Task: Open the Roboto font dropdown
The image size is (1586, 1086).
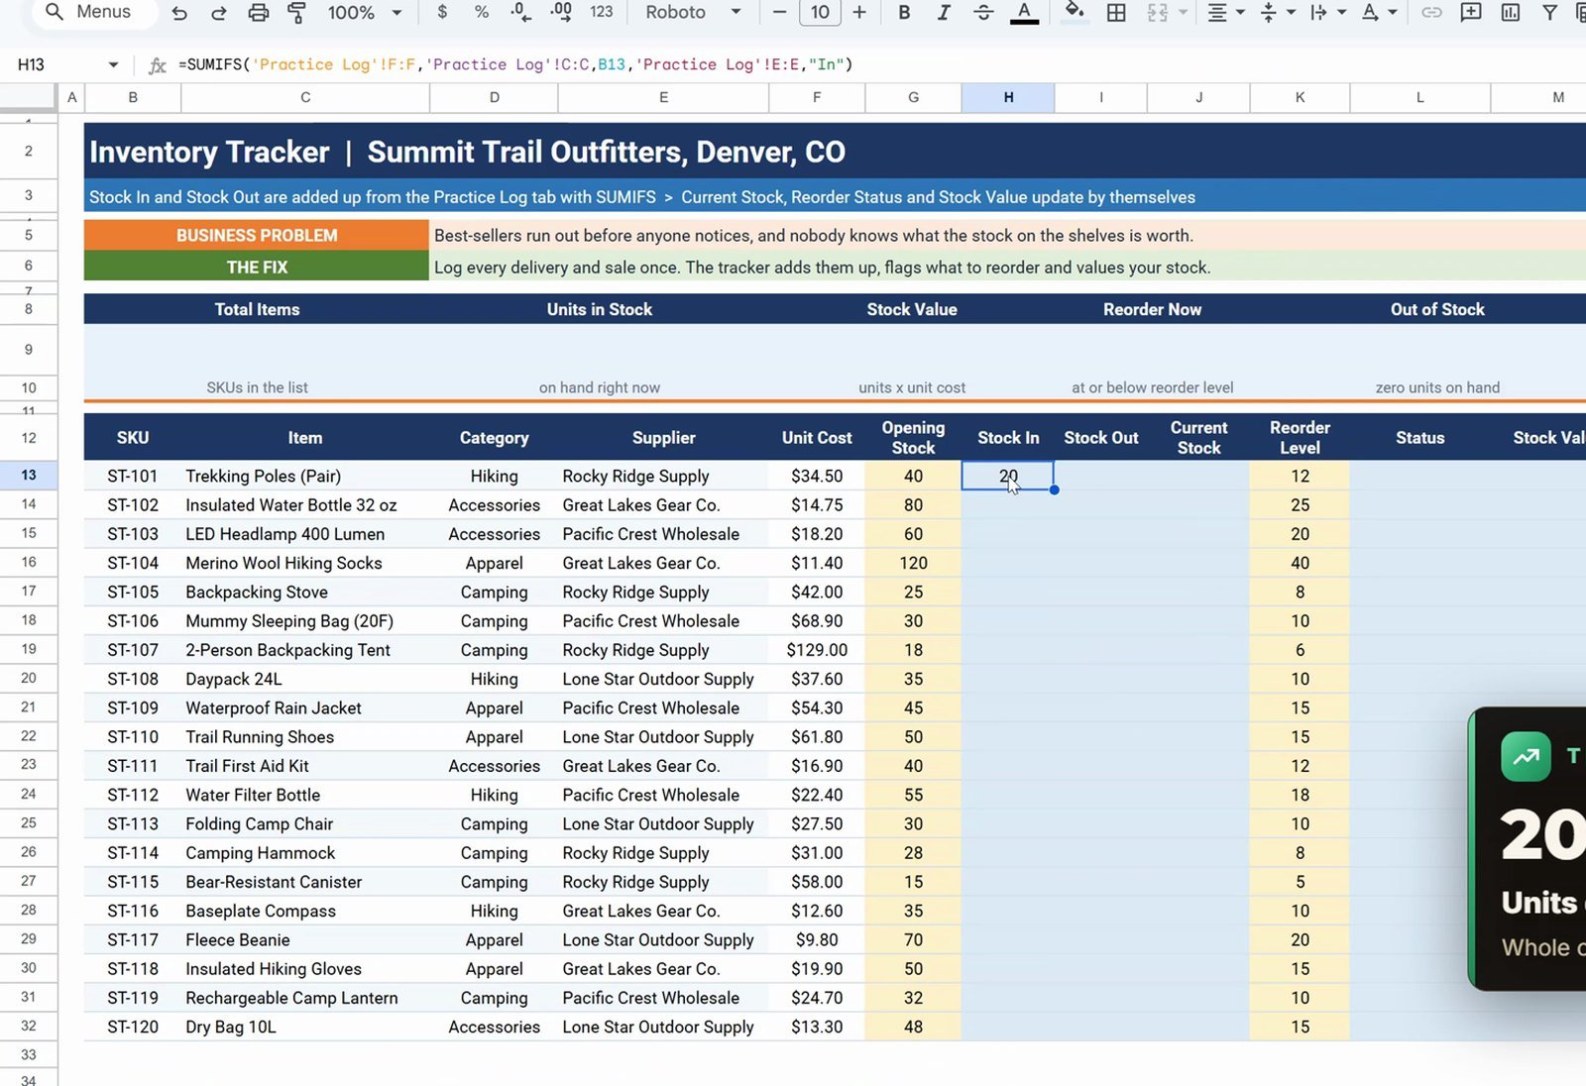Action: tap(693, 12)
